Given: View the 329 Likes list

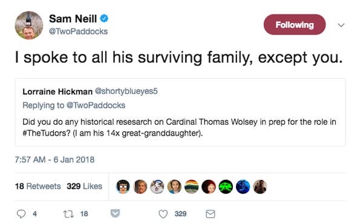Looking at the screenshot, I should (85, 186).
